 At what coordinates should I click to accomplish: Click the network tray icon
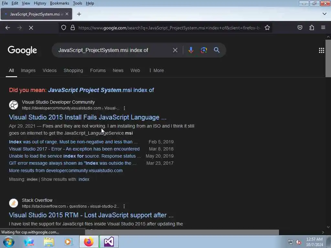pyautogui.click(x=291, y=242)
